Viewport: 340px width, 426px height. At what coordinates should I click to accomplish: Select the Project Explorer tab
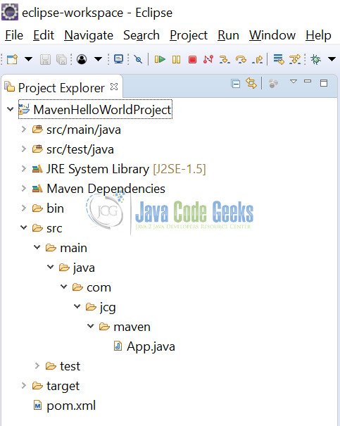(61, 88)
